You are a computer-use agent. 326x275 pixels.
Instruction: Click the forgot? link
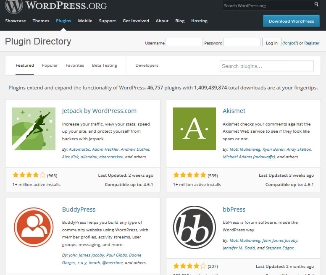tap(290, 43)
